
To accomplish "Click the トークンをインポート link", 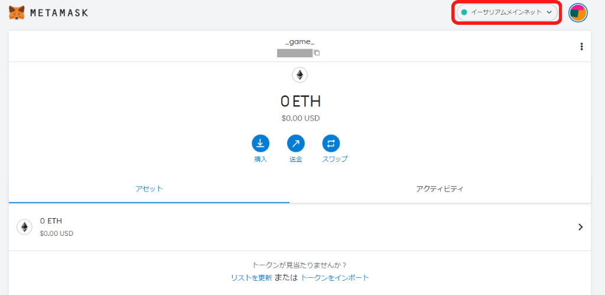I will coord(335,278).
